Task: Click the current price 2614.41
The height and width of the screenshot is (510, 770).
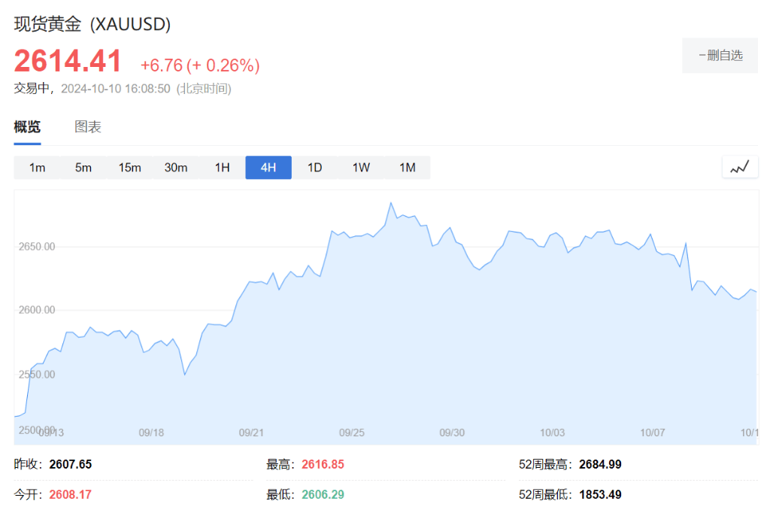Action: tap(68, 61)
